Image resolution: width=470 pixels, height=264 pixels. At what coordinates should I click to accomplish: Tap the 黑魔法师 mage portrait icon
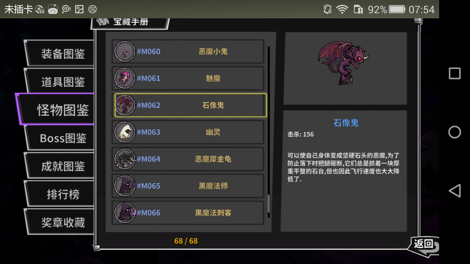[125, 186]
